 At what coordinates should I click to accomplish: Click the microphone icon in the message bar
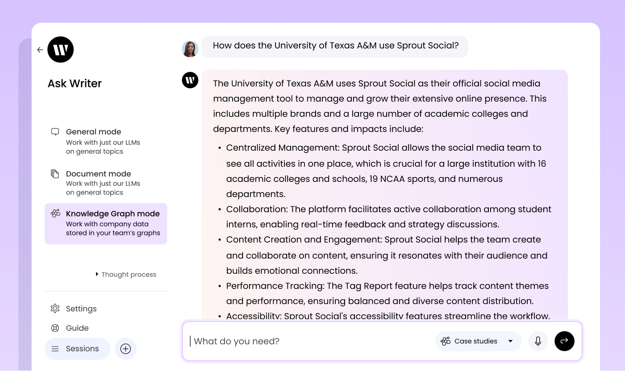(x=538, y=341)
